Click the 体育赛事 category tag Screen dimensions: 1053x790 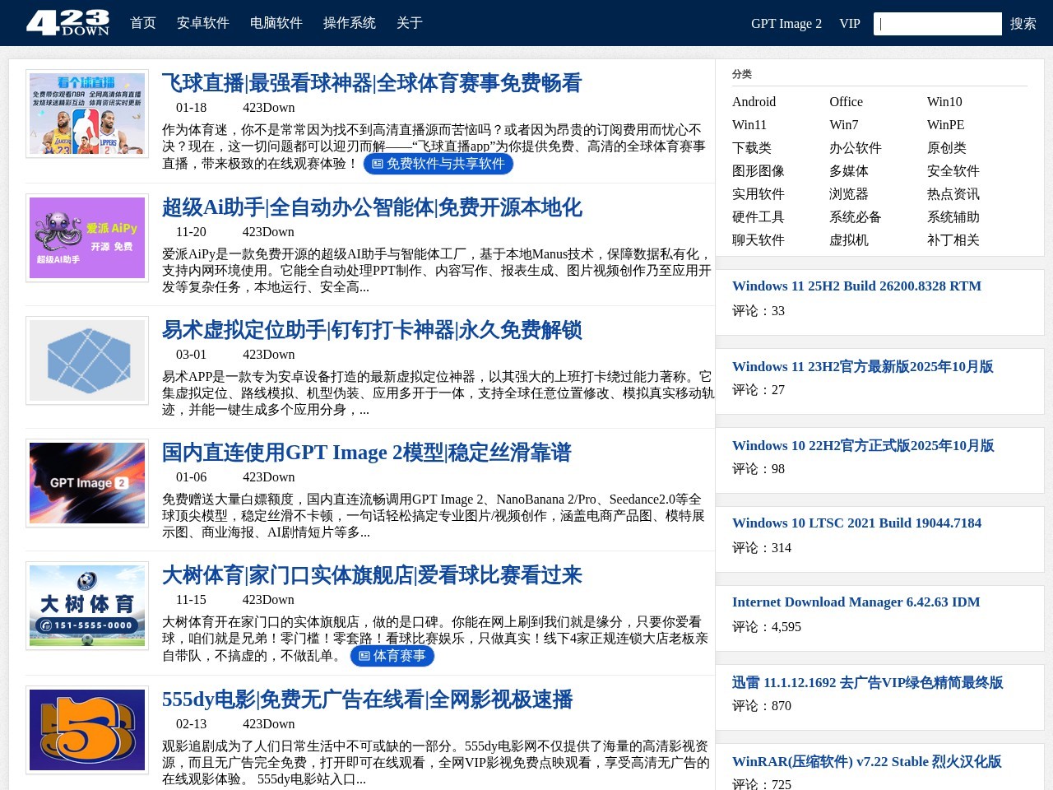392,656
